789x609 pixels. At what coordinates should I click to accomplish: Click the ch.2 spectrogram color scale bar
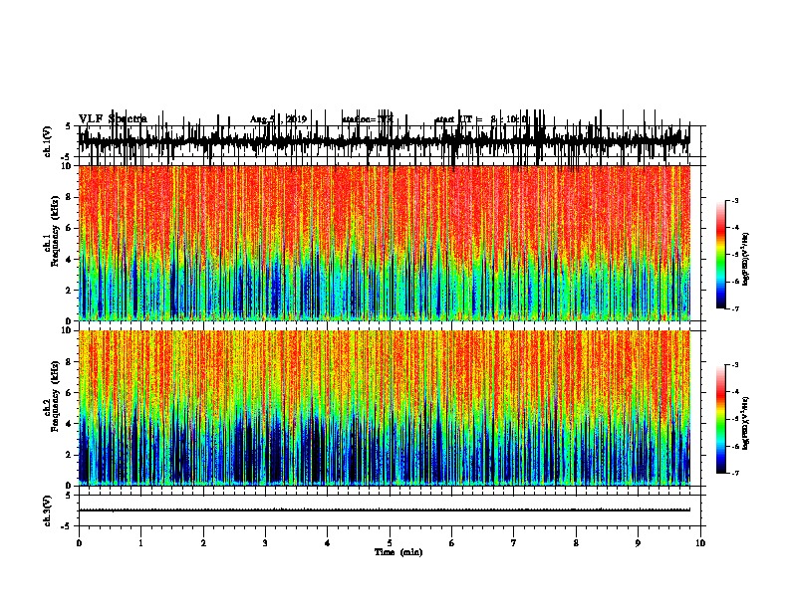(x=720, y=419)
